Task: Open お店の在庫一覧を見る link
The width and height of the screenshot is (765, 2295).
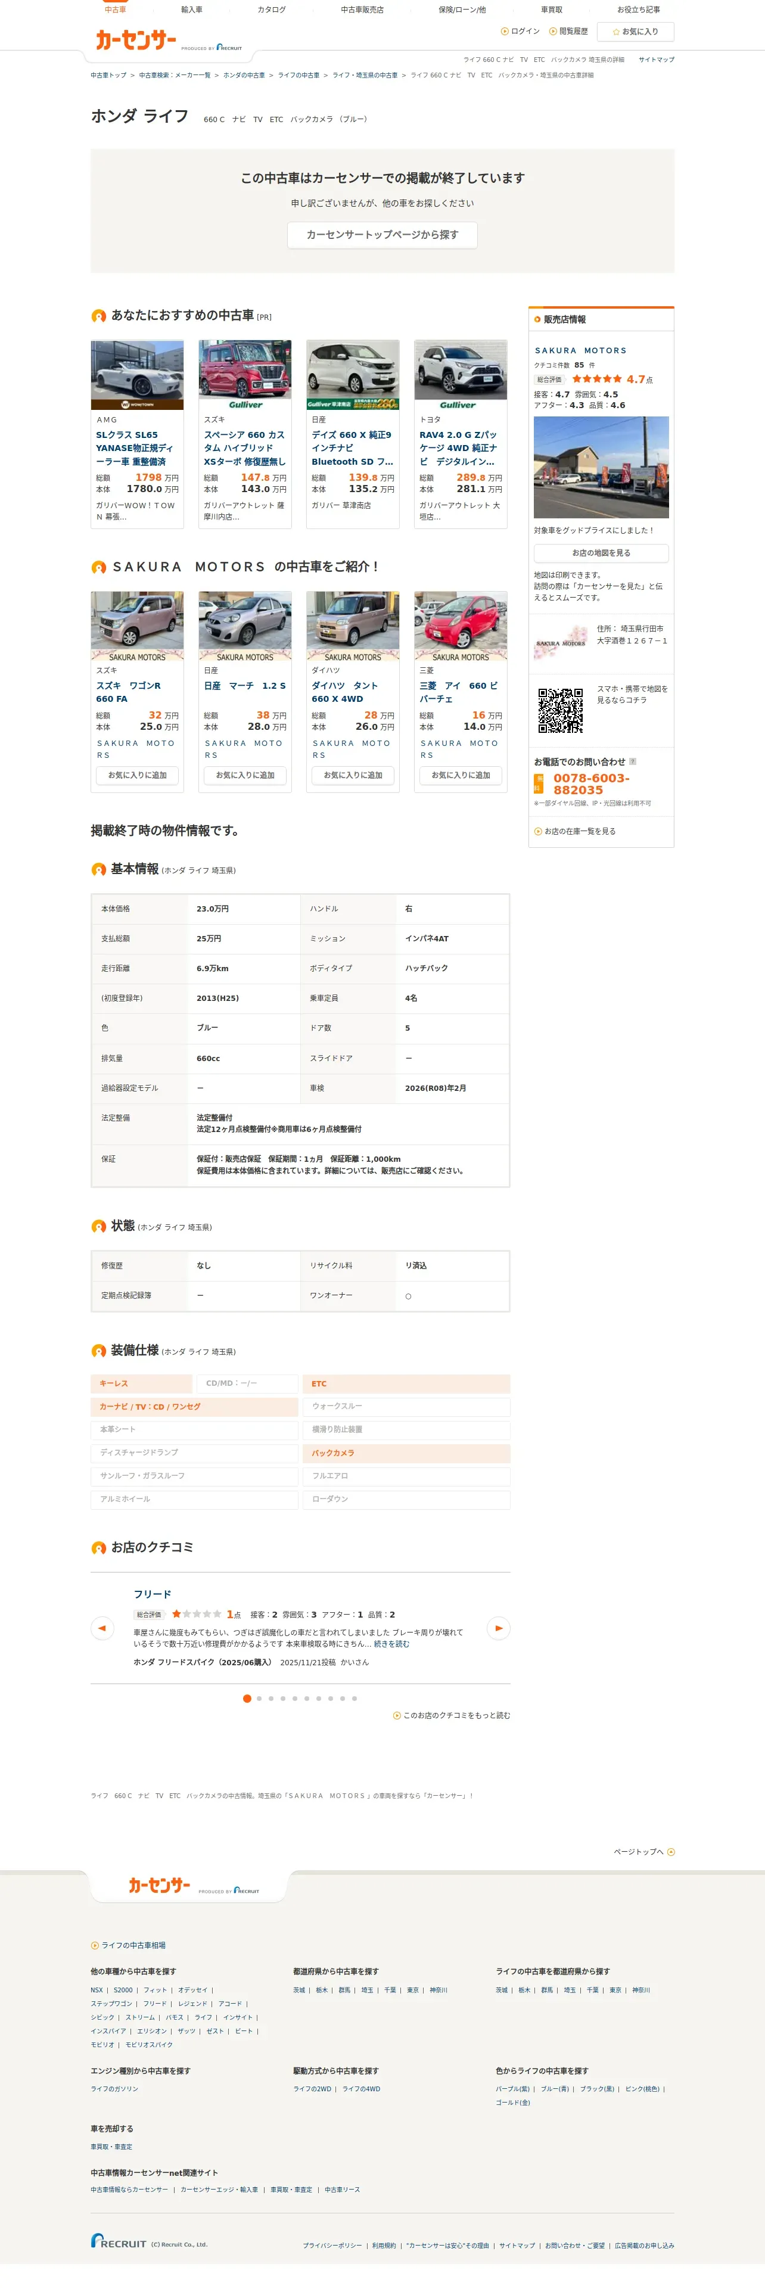Action: tap(574, 832)
